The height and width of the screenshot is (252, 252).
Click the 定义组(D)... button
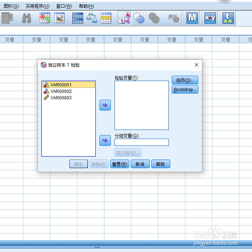point(128,152)
